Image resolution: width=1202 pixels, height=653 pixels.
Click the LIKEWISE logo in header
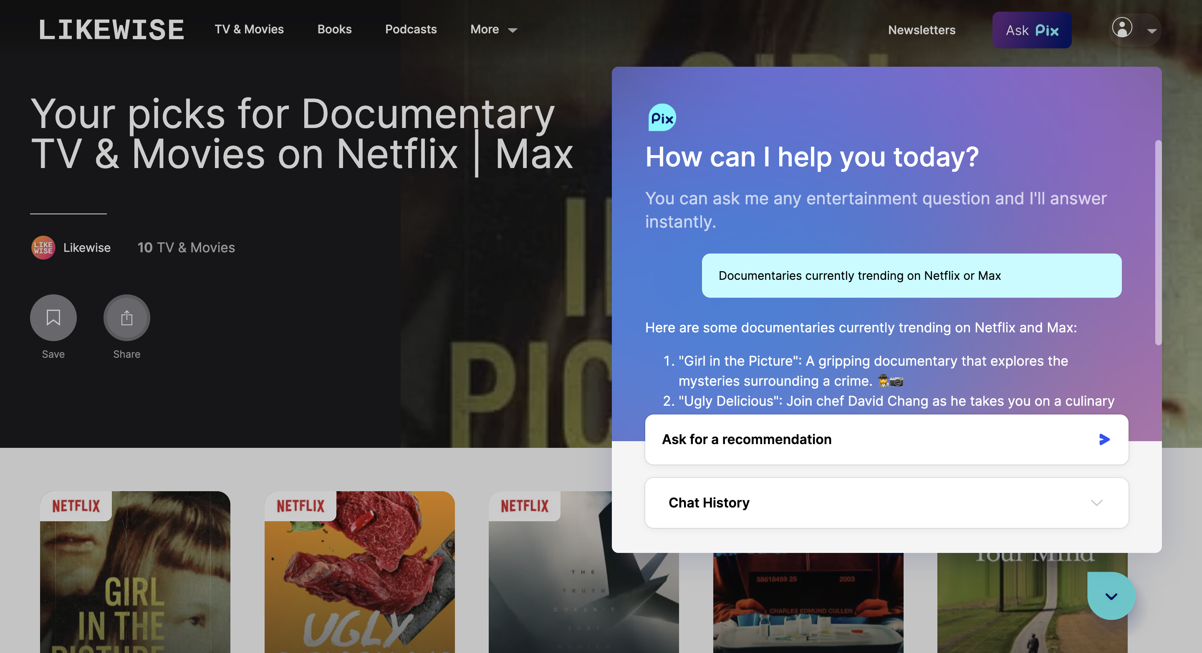tap(111, 30)
